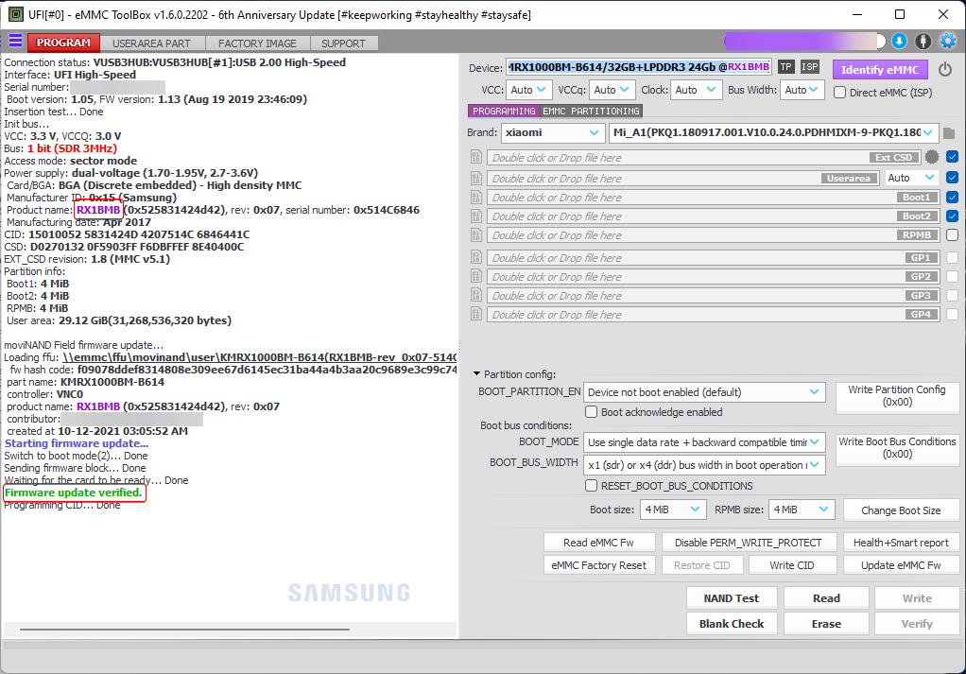This screenshot has width=966, height=674.
Task: Click file icon beside GP2 row
Action: 476,277
